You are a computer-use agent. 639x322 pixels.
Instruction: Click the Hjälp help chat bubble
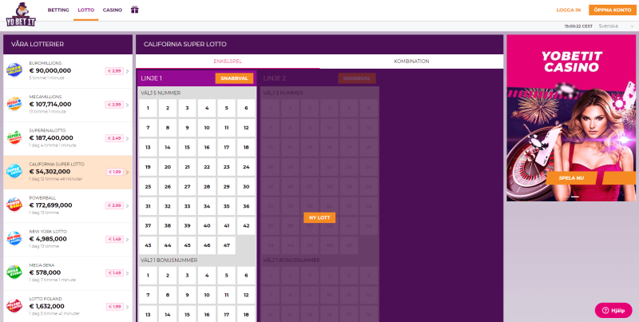click(613, 310)
